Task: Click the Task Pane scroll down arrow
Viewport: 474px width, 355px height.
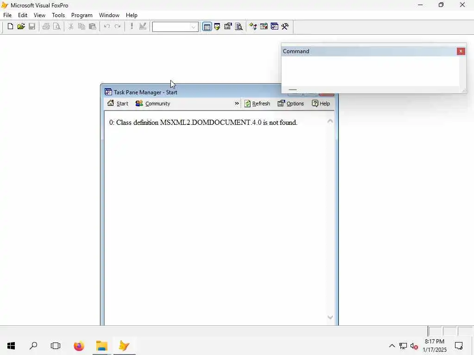Action: click(330, 317)
